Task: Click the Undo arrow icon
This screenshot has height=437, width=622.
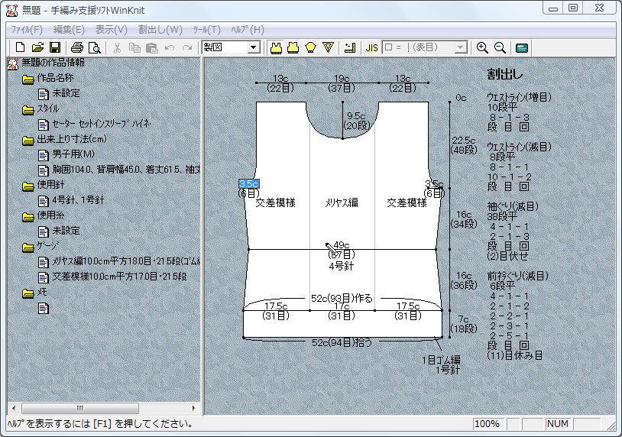Action: pyautogui.click(x=170, y=47)
